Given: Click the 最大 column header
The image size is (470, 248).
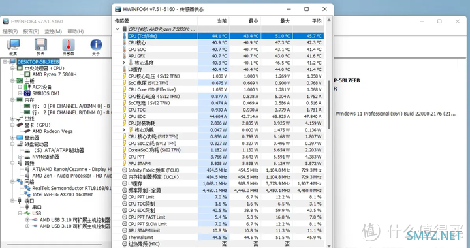Looking at the screenshot, I should (x=276, y=21).
